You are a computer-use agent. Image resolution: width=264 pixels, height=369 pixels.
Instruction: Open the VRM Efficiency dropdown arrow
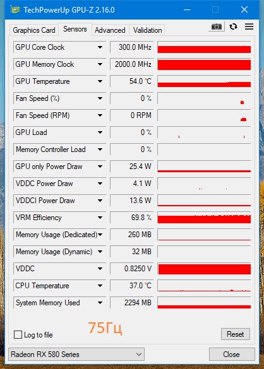100,218
